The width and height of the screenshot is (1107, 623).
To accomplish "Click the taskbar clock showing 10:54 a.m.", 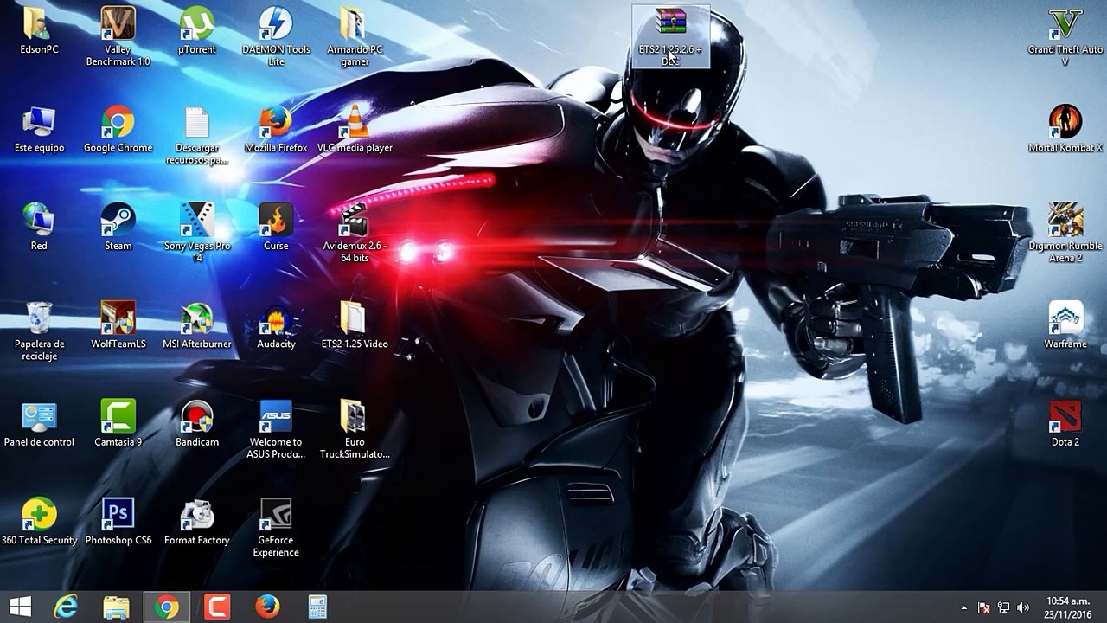I will [1067, 607].
